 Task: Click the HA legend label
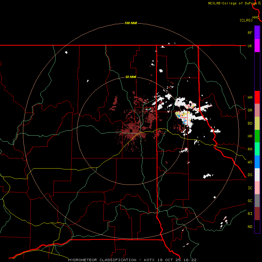point(250,98)
